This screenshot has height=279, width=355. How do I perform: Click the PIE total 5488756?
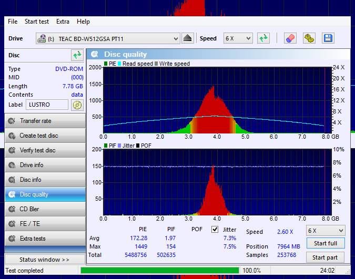(x=136, y=255)
